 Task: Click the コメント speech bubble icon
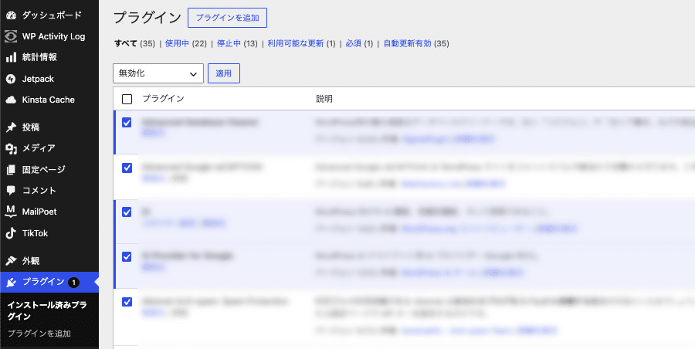(11, 191)
